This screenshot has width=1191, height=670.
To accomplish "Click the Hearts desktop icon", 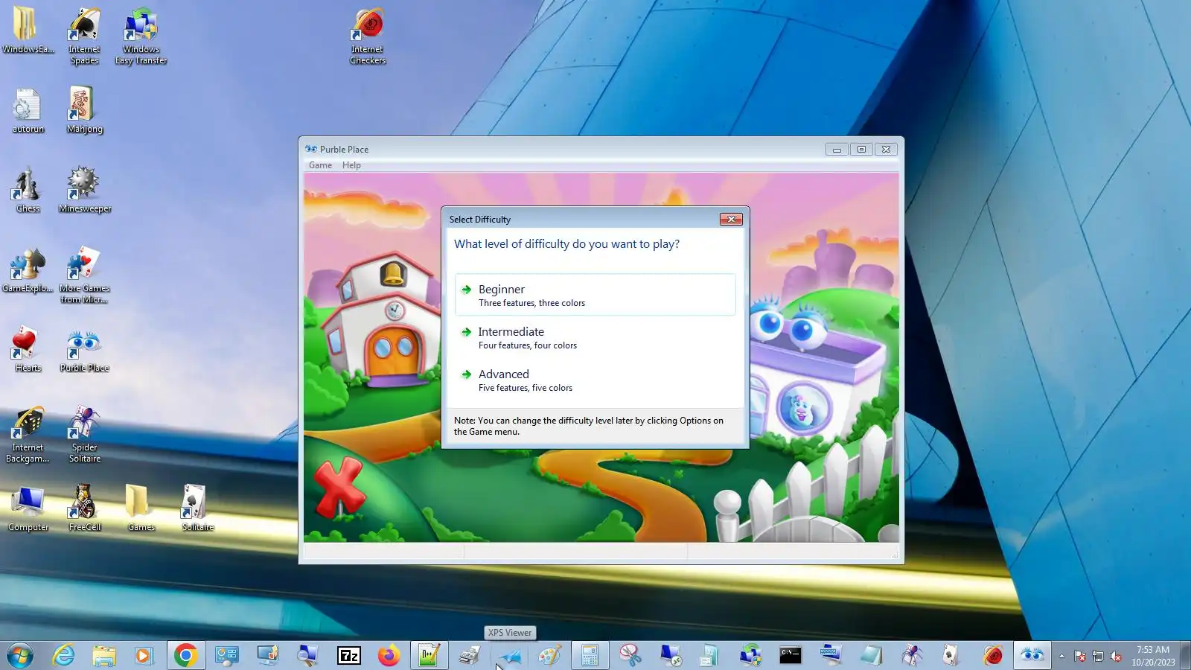I will coord(28,349).
